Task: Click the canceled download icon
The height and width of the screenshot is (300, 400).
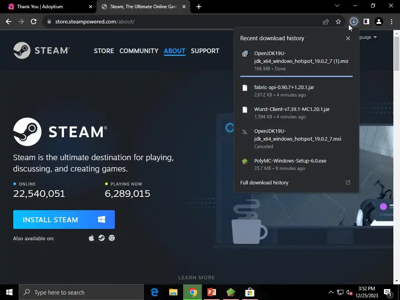Action: (x=245, y=132)
